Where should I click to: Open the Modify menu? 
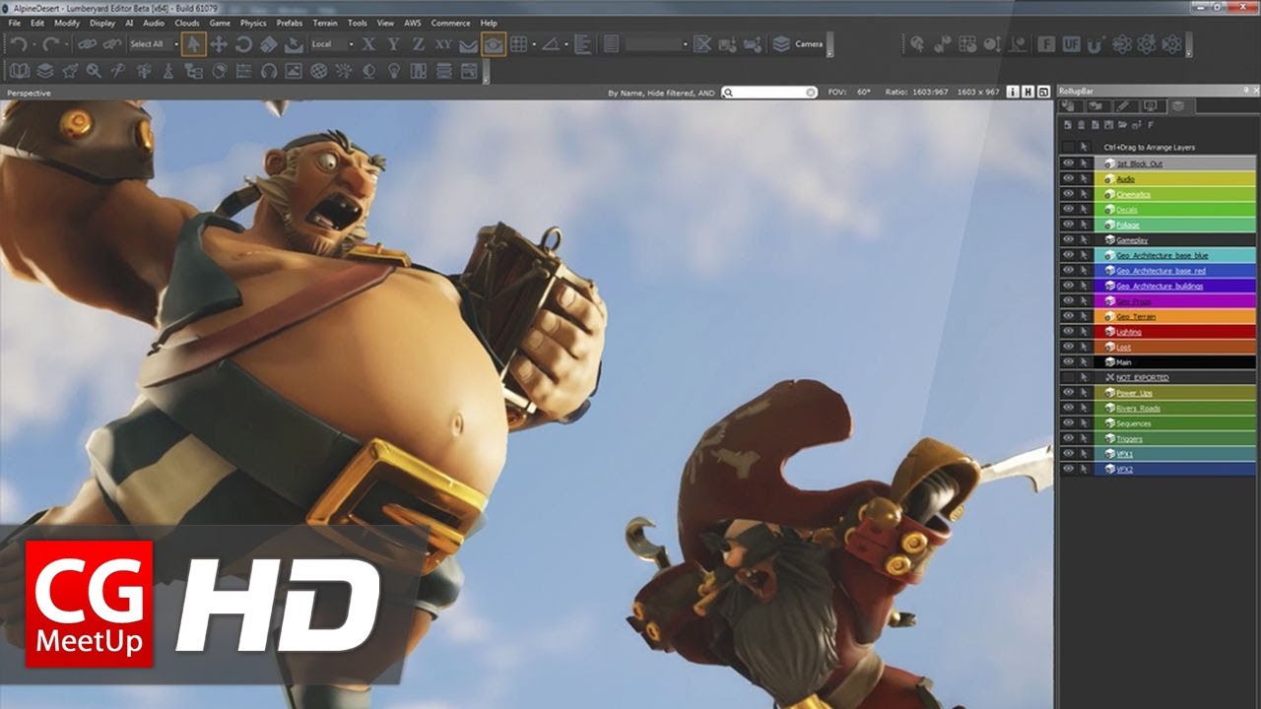[67, 23]
